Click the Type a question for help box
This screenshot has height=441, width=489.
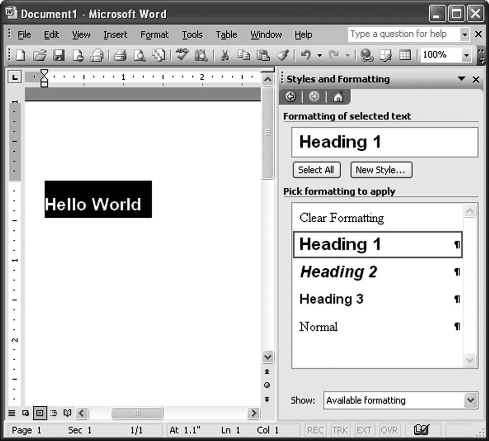click(404, 34)
